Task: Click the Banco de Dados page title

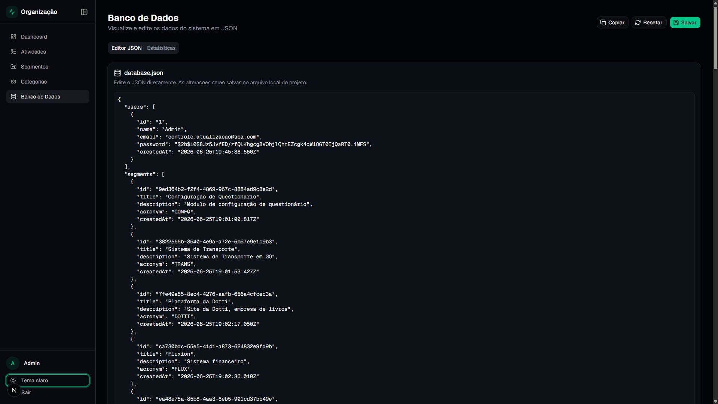Action: tap(143, 18)
